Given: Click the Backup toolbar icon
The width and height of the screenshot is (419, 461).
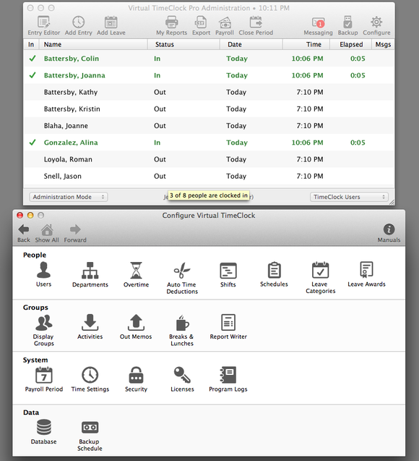Looking at the screenshot, I should [347, 22].
